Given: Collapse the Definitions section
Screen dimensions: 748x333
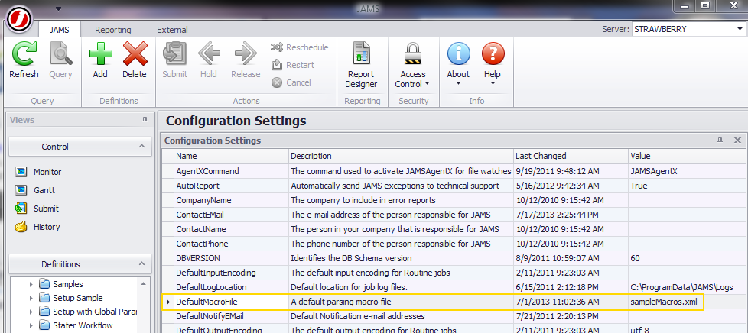Looking at the screenshot, I should coord(141,263).
